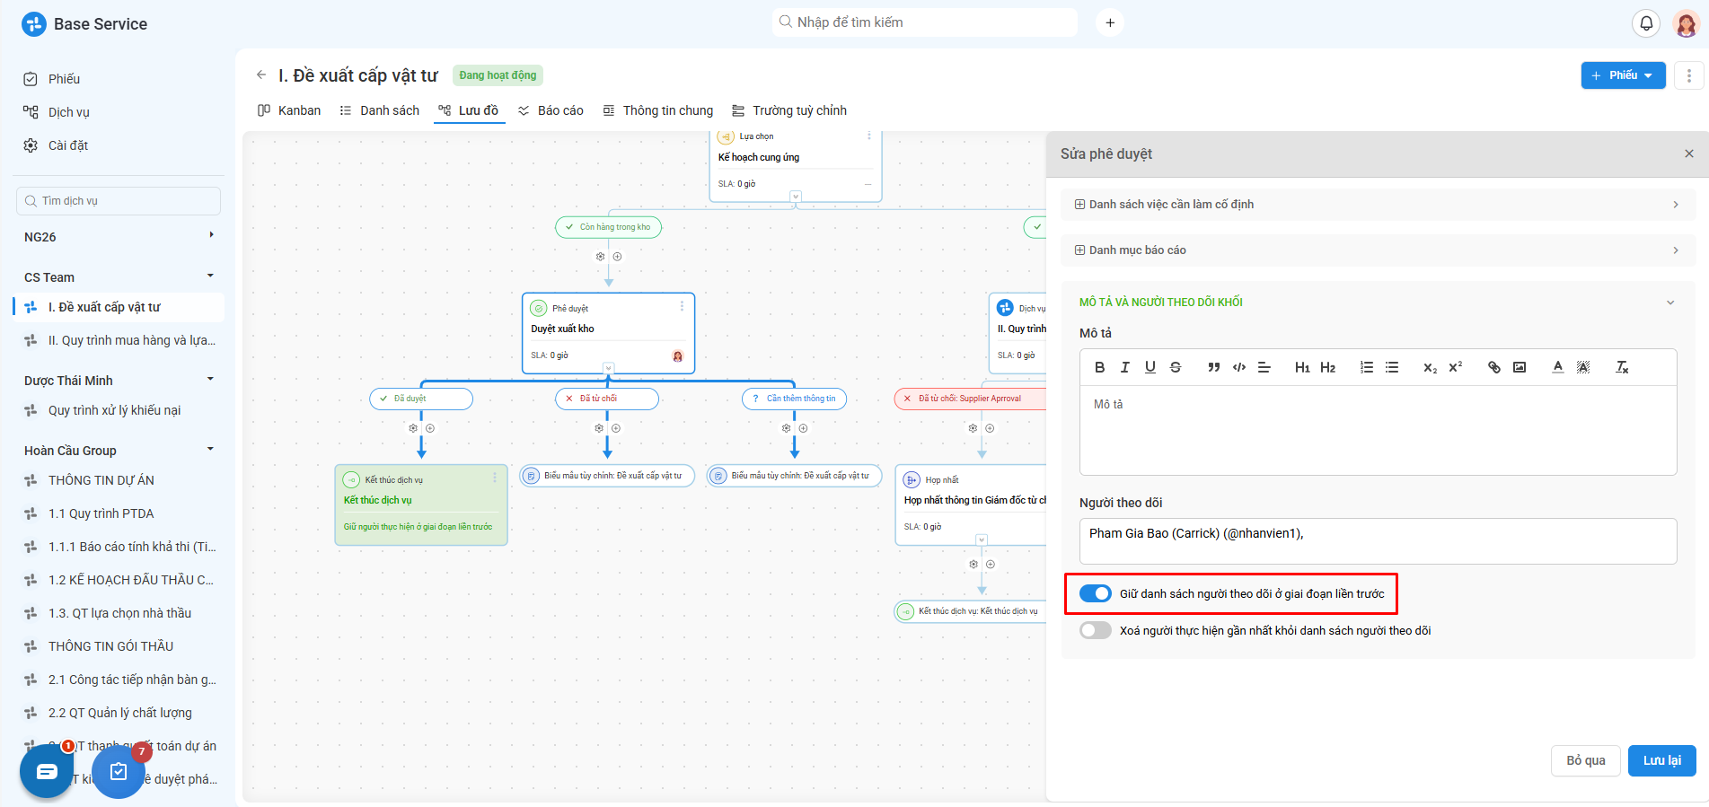Open the Trường tuỳ chỉnh tab
1709x807 pixels.
789,110
